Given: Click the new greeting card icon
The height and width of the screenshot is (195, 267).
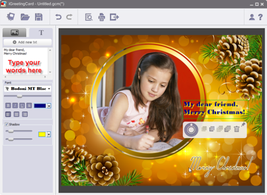Looking at the screenshot, I should point(11,17).
